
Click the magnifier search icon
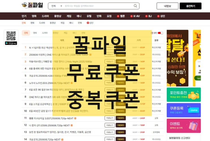(x=135, y=6)
